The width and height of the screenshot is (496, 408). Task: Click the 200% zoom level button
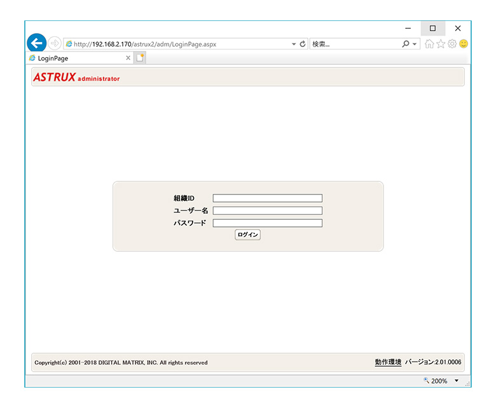(439, 381)
